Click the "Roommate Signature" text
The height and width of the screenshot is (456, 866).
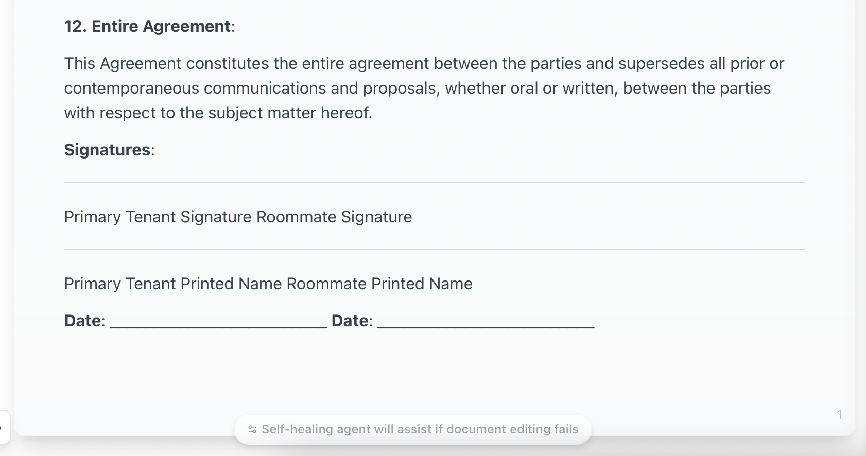tap(334, 217)
